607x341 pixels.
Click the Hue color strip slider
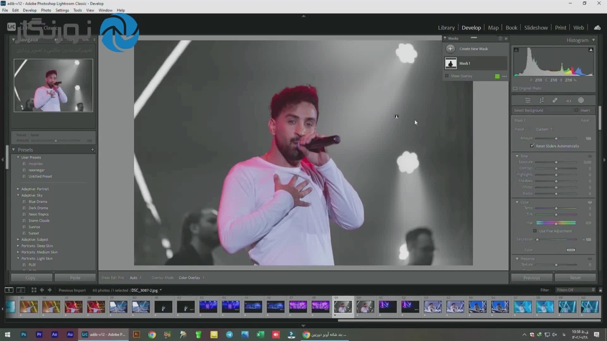point(556,223)
